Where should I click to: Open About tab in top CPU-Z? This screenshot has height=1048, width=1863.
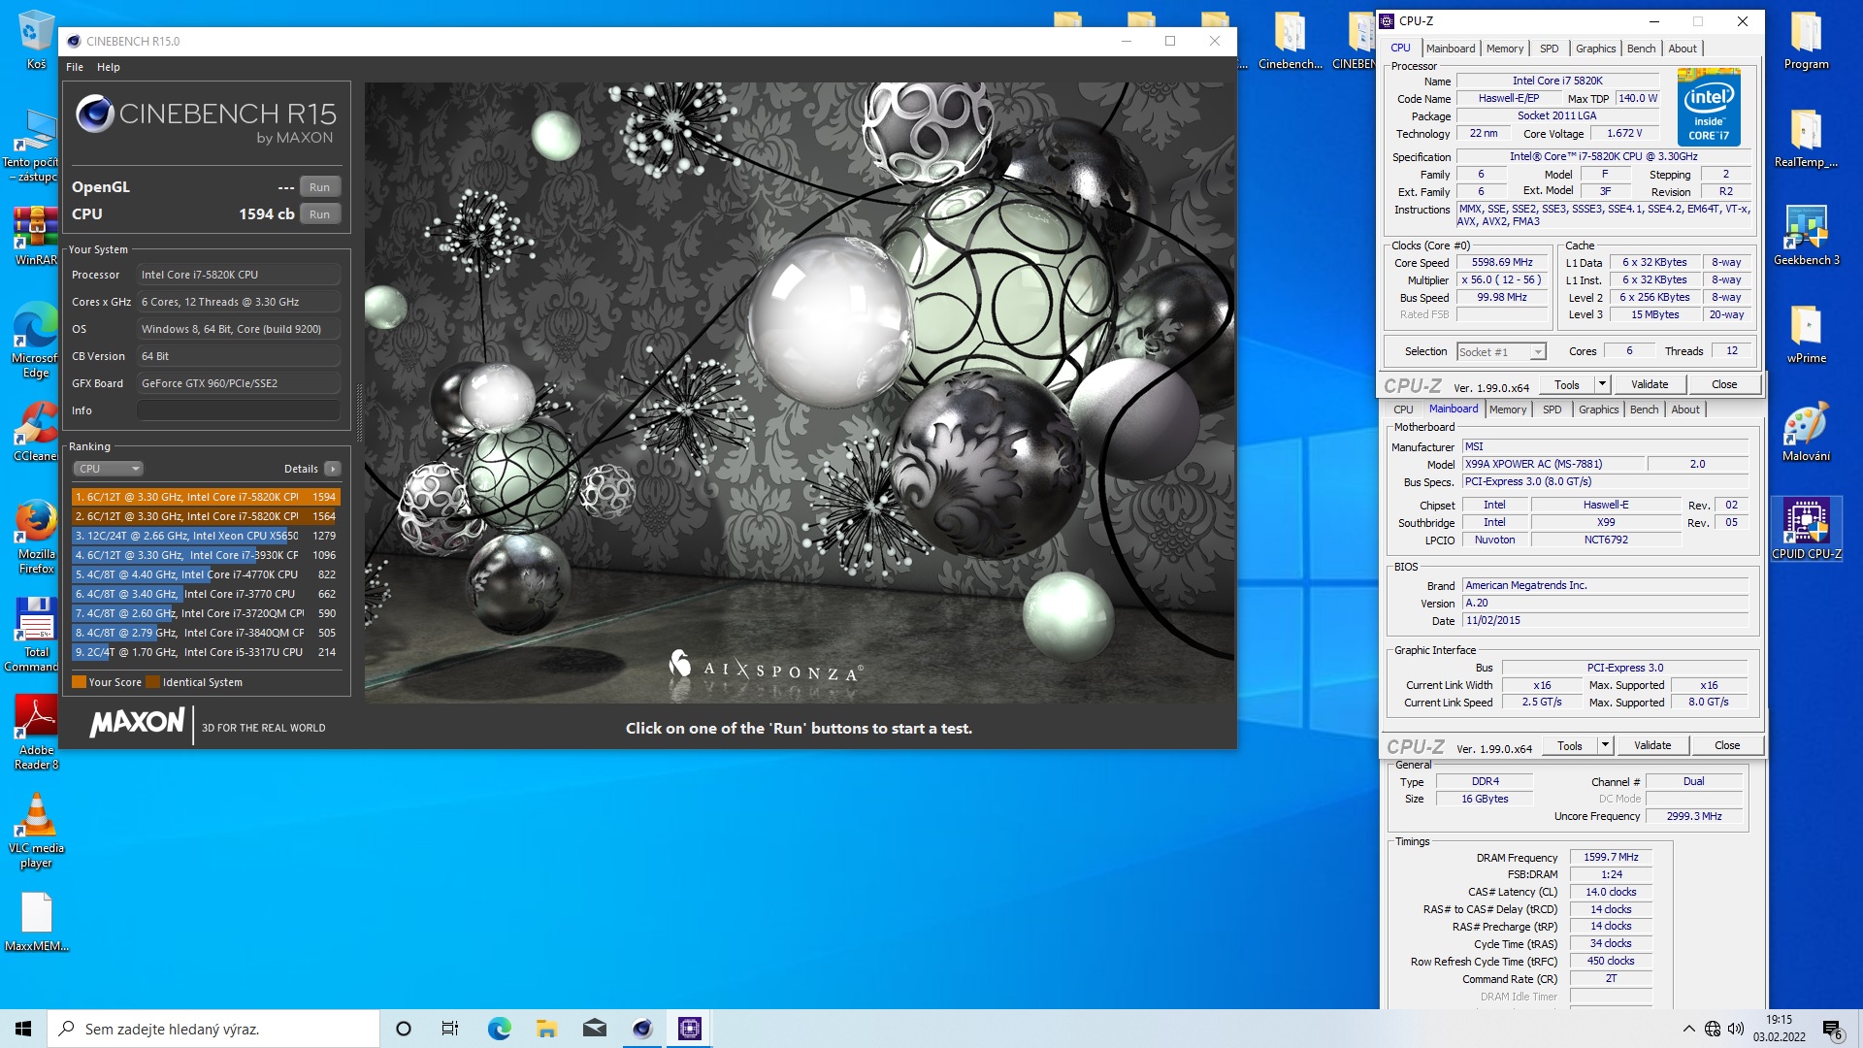tap(1683, 49)
